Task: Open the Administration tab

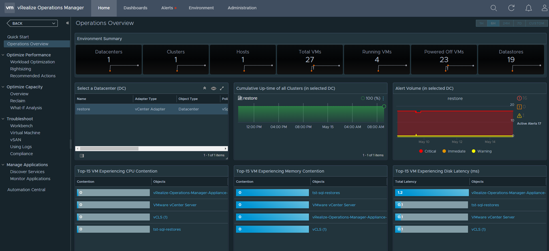Action: pyautogui.click(x=242, y=8)
